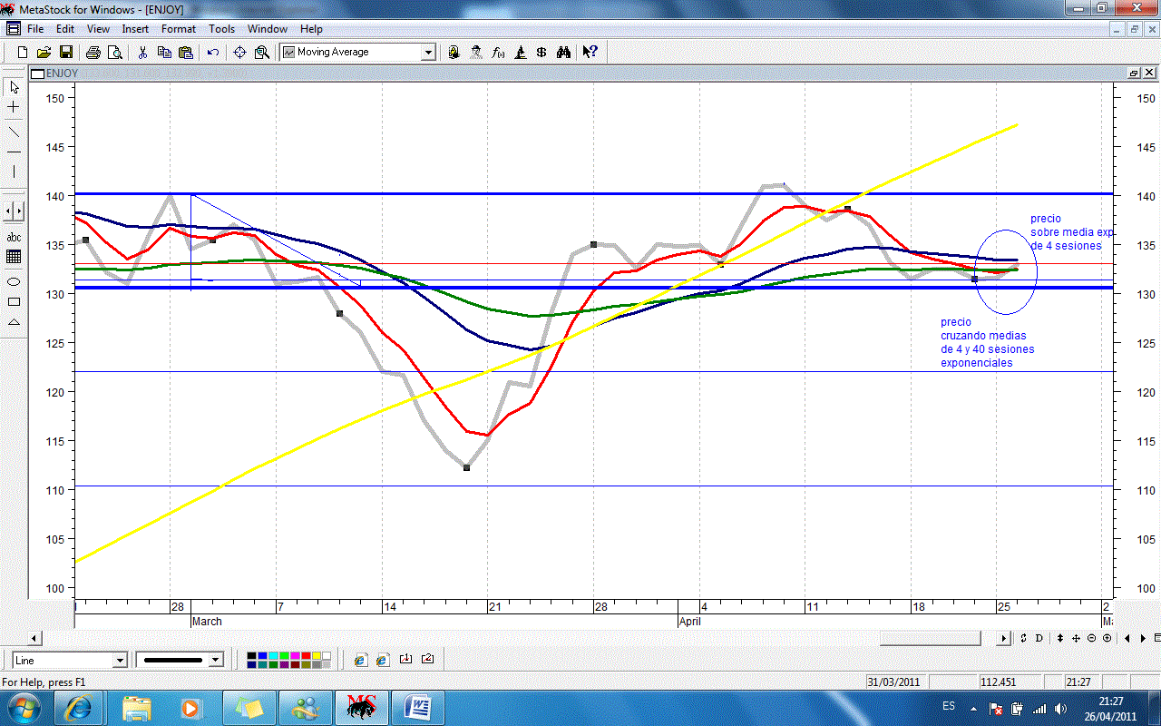This screenshot has width=1161, height=726.
Task: Open Print Preview from the toolbar
Action: pyautogui.click(x=114, y=53)
